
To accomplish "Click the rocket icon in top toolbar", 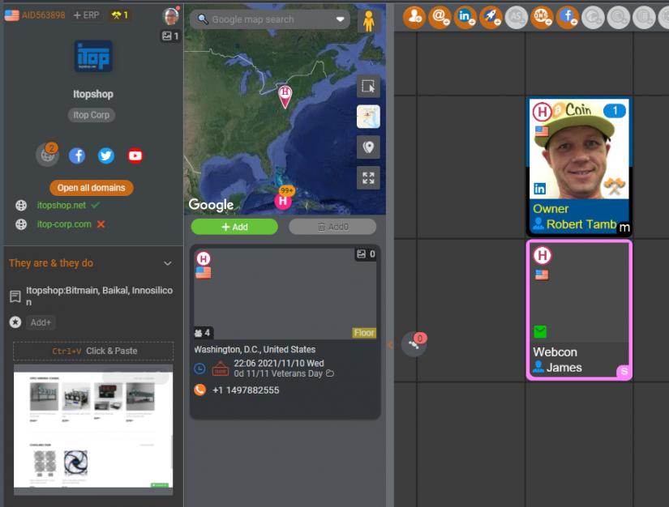I will [x=491, y=15].
